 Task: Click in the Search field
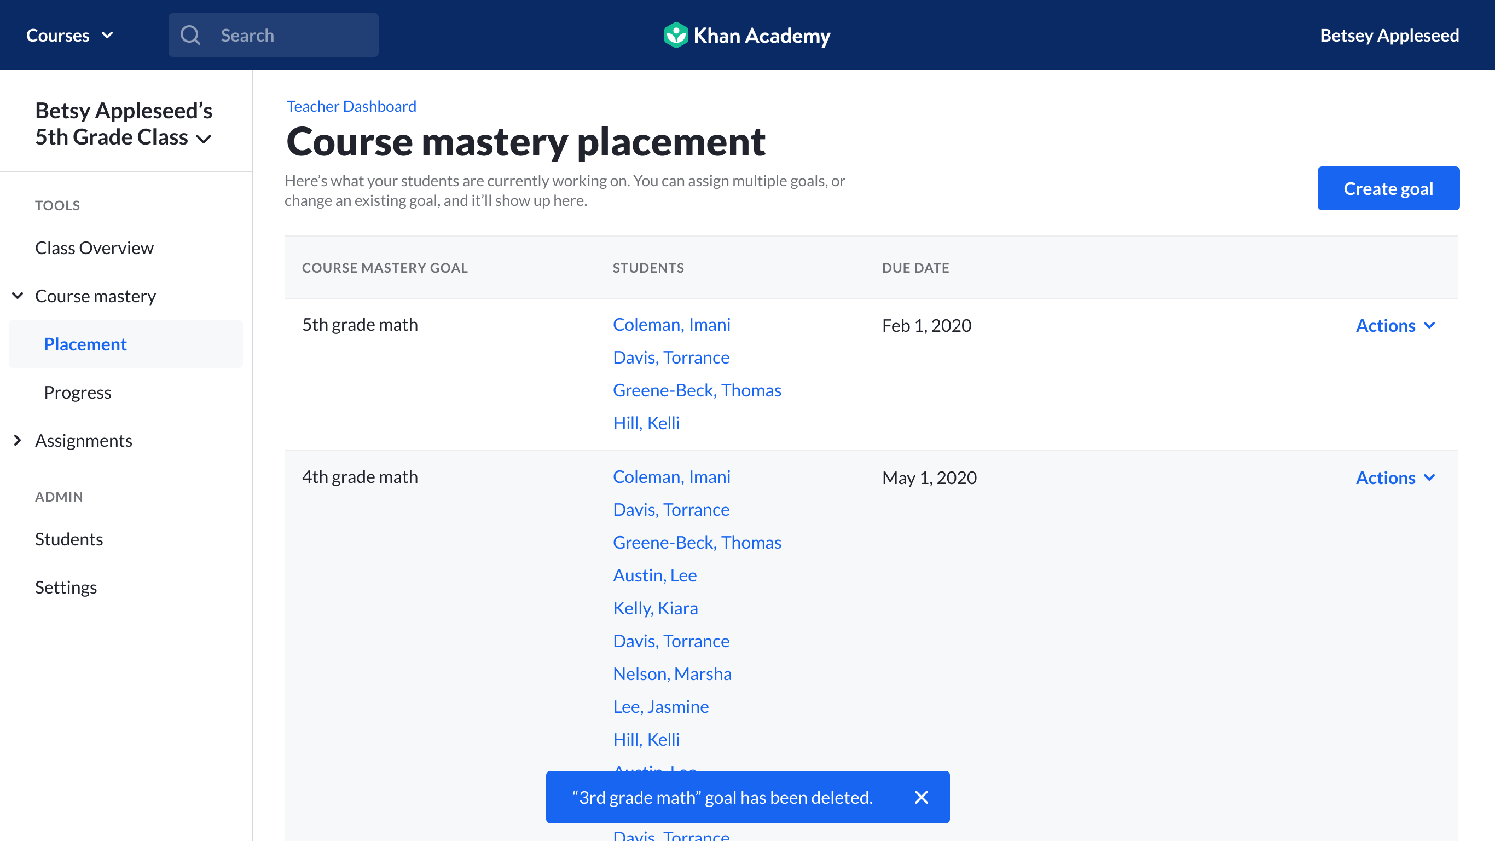[x=274, y=36]
